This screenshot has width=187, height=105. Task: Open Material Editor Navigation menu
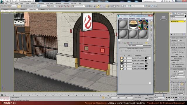[x=132, y=18]
